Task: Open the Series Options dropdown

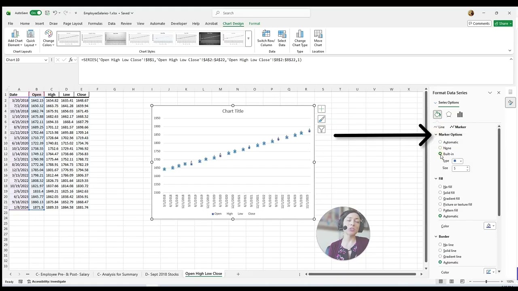Action: click(x=446, y=103)
